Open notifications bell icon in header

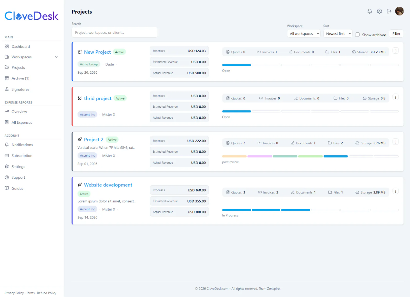point(370,11)
